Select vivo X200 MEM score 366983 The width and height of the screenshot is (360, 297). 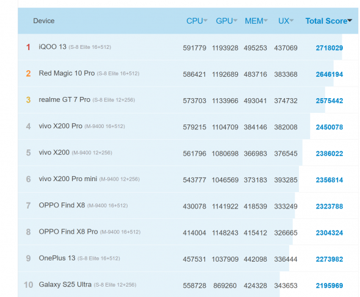(255, 154)
